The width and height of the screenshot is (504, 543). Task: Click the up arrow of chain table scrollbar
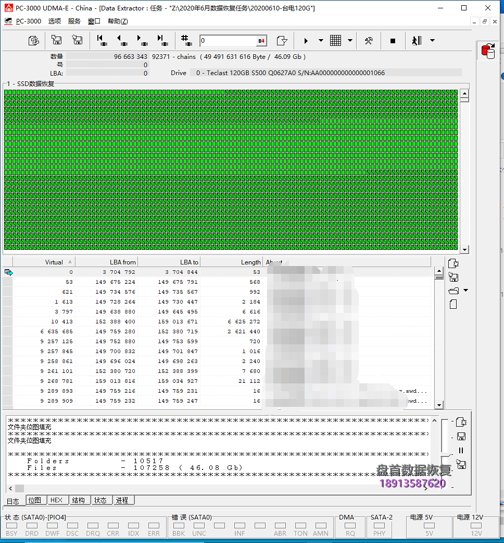439,271
